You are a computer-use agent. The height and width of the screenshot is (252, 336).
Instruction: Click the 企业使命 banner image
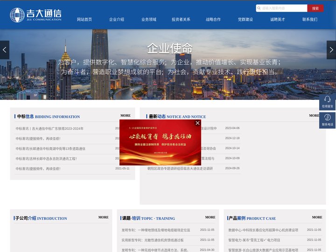[168, 64]
